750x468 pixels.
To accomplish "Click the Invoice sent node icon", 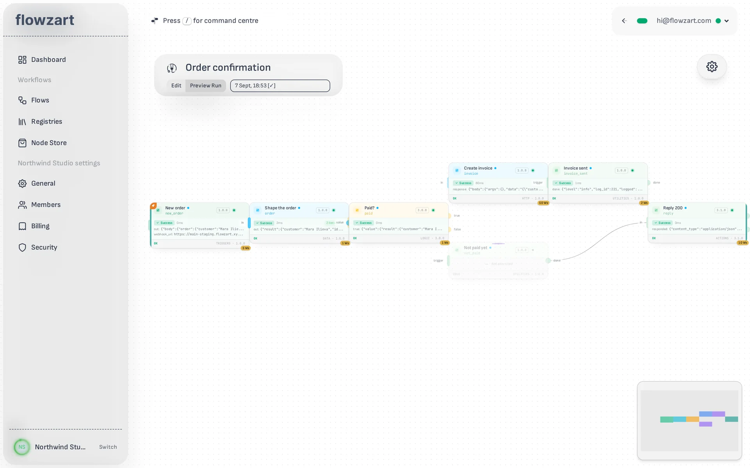I will pyautogui.click(x=556, y=170).
